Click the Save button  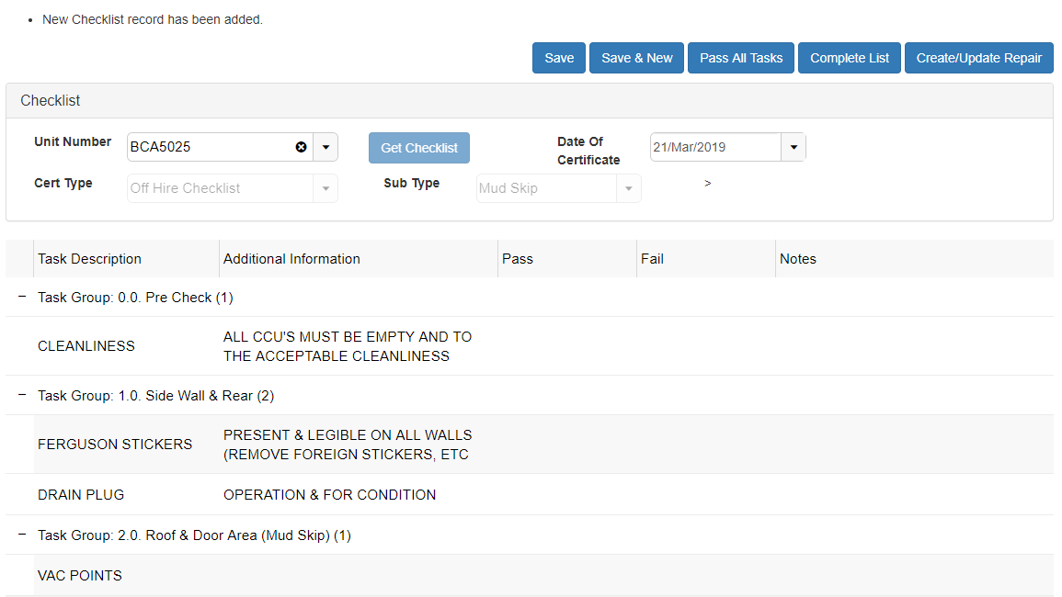pyautogui.click(x=558, y=58)
